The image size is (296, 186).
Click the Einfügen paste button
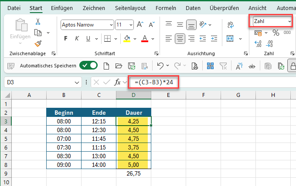click(20, 30)
